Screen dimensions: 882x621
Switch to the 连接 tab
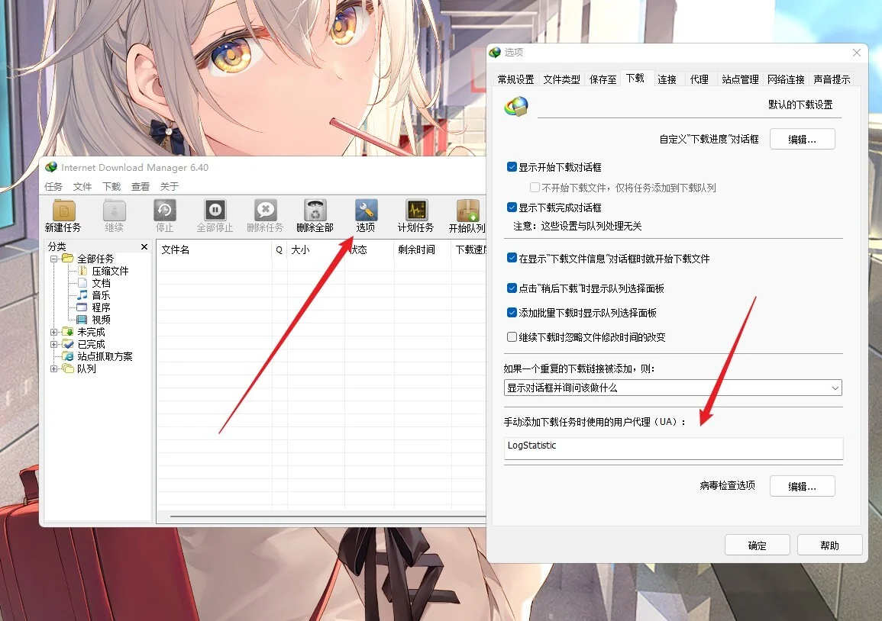667,79
